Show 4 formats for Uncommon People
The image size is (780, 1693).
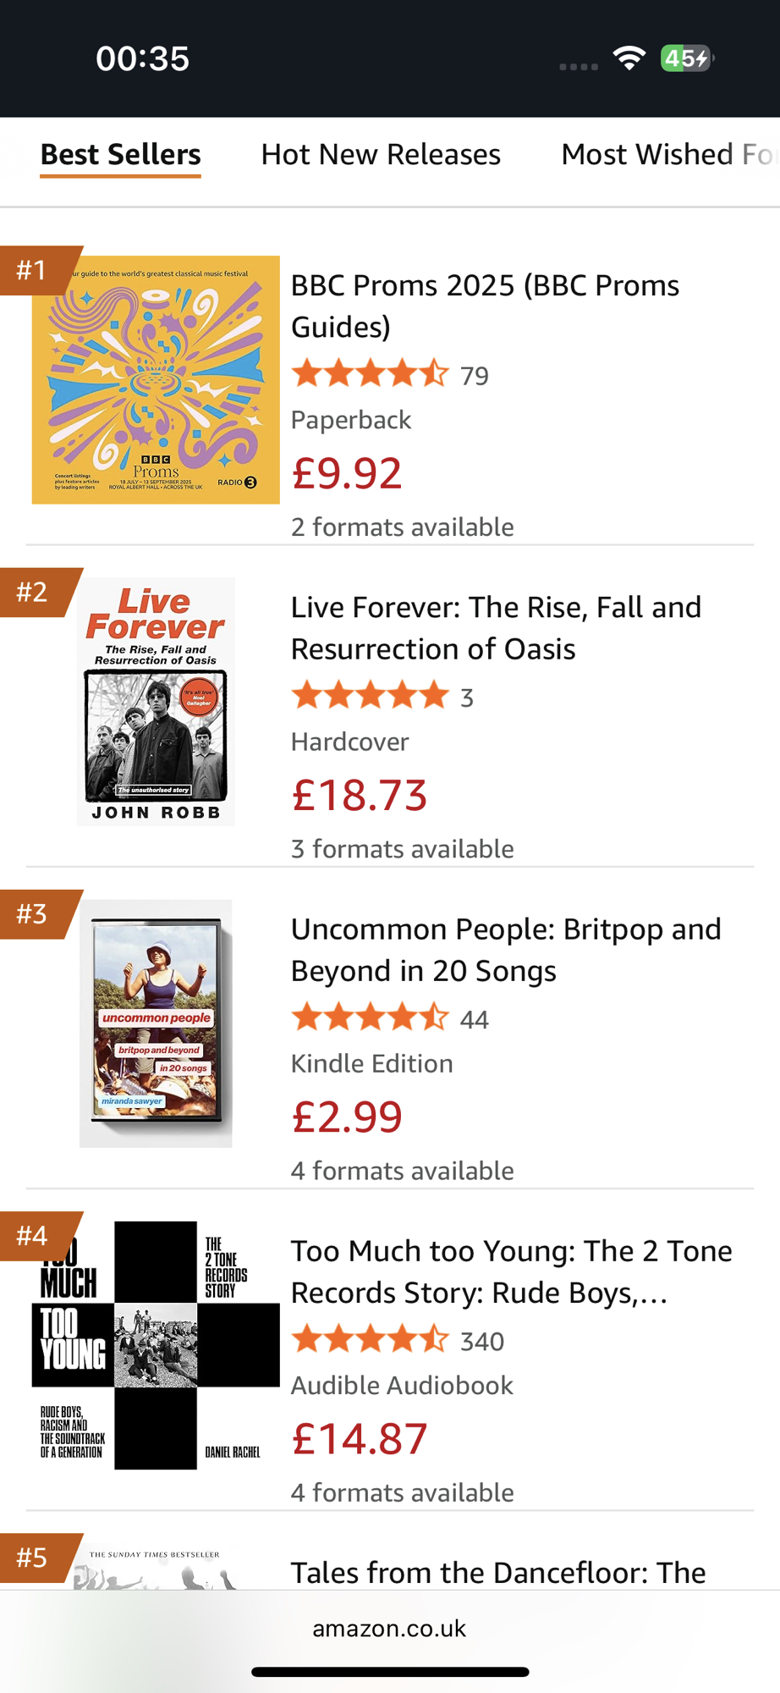coord(402,1171)
